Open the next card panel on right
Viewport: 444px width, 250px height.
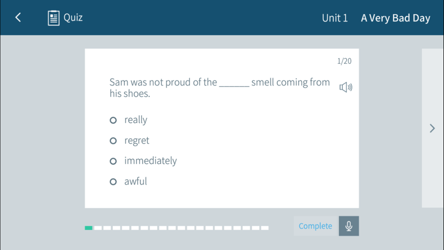[432, 128]
